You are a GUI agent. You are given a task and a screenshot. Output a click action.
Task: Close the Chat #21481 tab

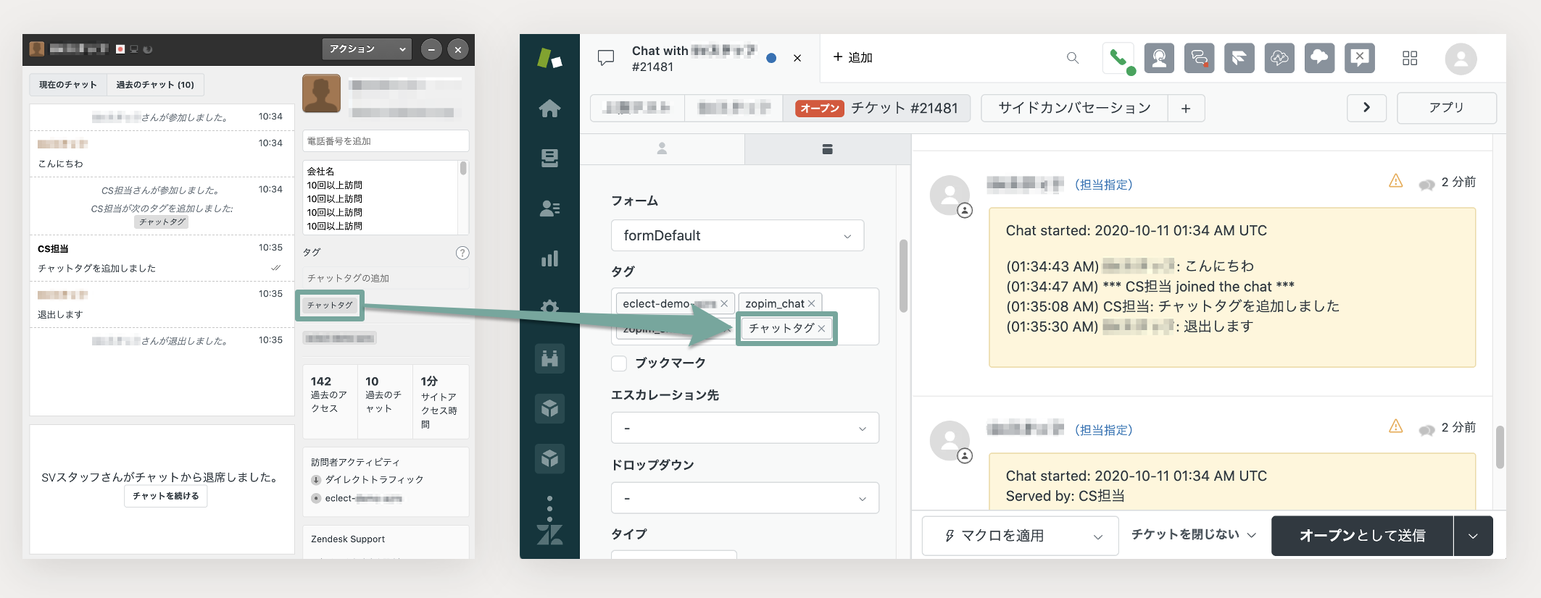(797, 58)
